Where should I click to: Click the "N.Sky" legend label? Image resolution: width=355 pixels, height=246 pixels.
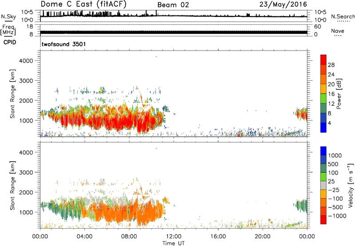(x=8, y=16)
